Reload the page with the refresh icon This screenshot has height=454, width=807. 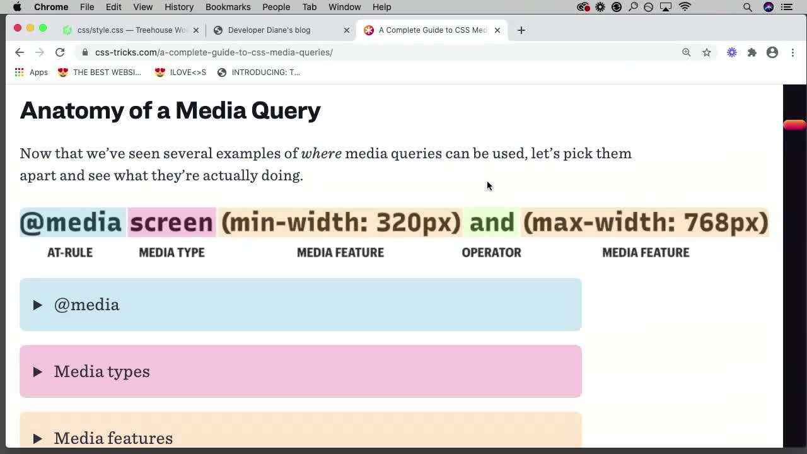click(60, 52)
